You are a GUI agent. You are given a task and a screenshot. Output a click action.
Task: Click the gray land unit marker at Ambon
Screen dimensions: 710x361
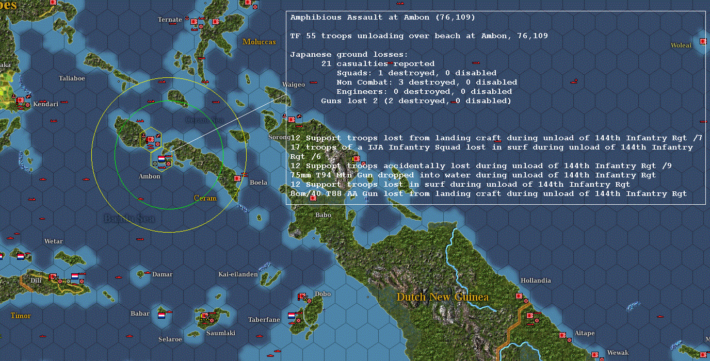click(x=155, y=163)
